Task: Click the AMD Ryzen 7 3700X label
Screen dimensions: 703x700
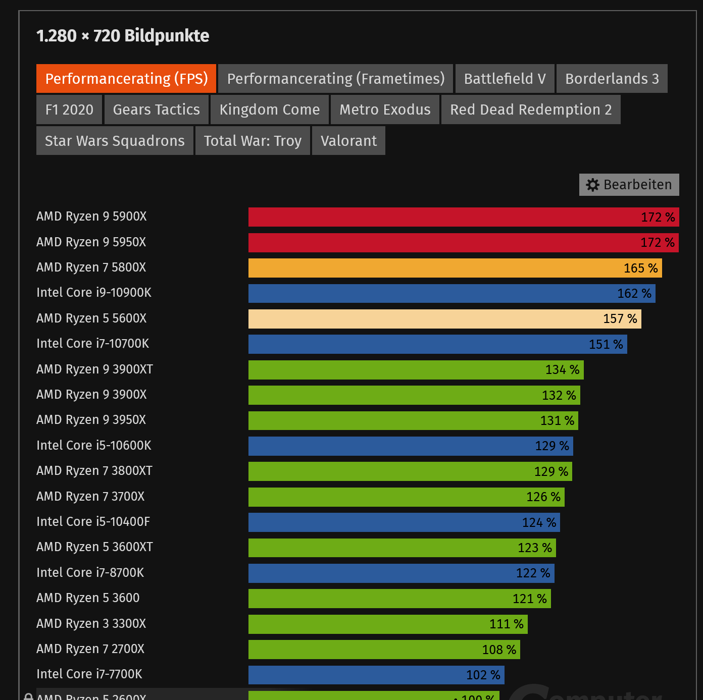Action: click(90, 497)
